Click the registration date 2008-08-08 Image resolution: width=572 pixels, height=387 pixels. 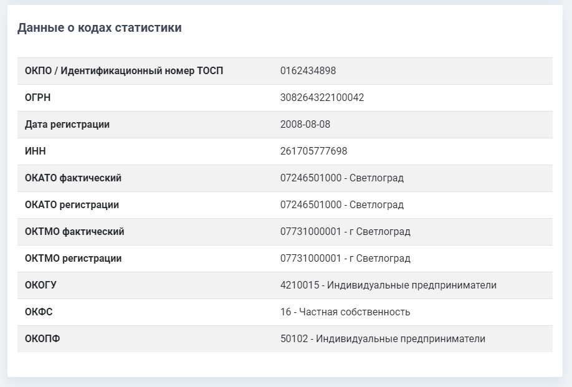[x=305, y=125]
